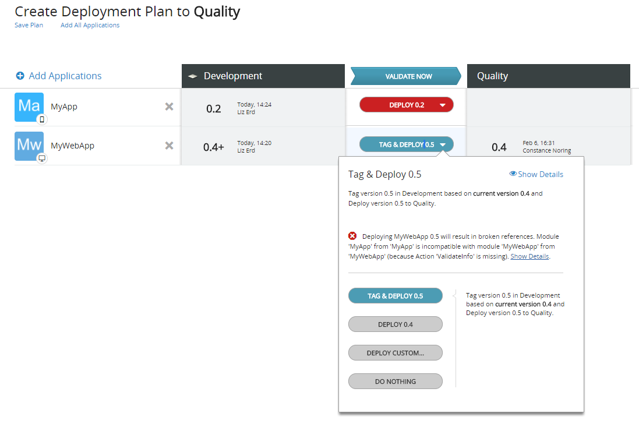The height and width of the screenshot is (424, 639).
Task: Click the desktop badge on MyWebApp
Action: point(41,158)
